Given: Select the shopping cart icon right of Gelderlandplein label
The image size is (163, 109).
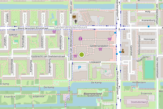Looking at the screenshot, I should click(100, 49).
